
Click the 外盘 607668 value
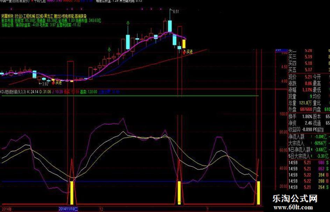click(306, 109)
